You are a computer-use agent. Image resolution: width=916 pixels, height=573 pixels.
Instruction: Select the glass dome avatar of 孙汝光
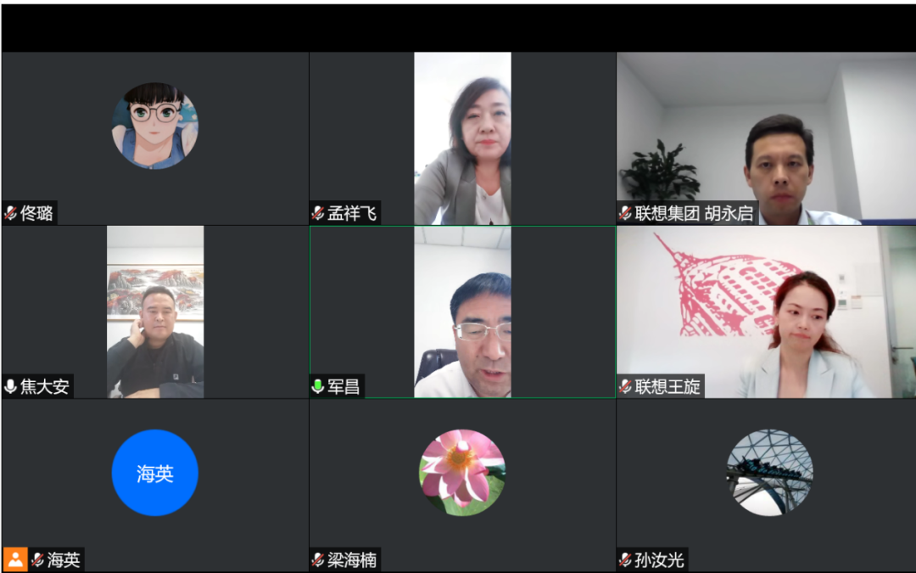(x=769, y=473)
